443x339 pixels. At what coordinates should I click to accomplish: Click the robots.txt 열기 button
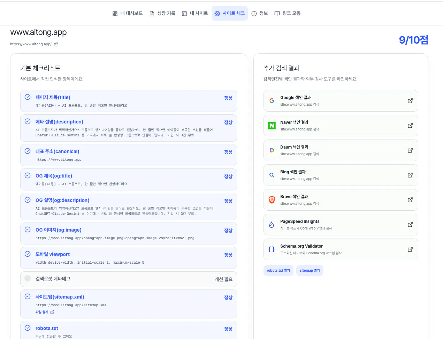point(278,271)
